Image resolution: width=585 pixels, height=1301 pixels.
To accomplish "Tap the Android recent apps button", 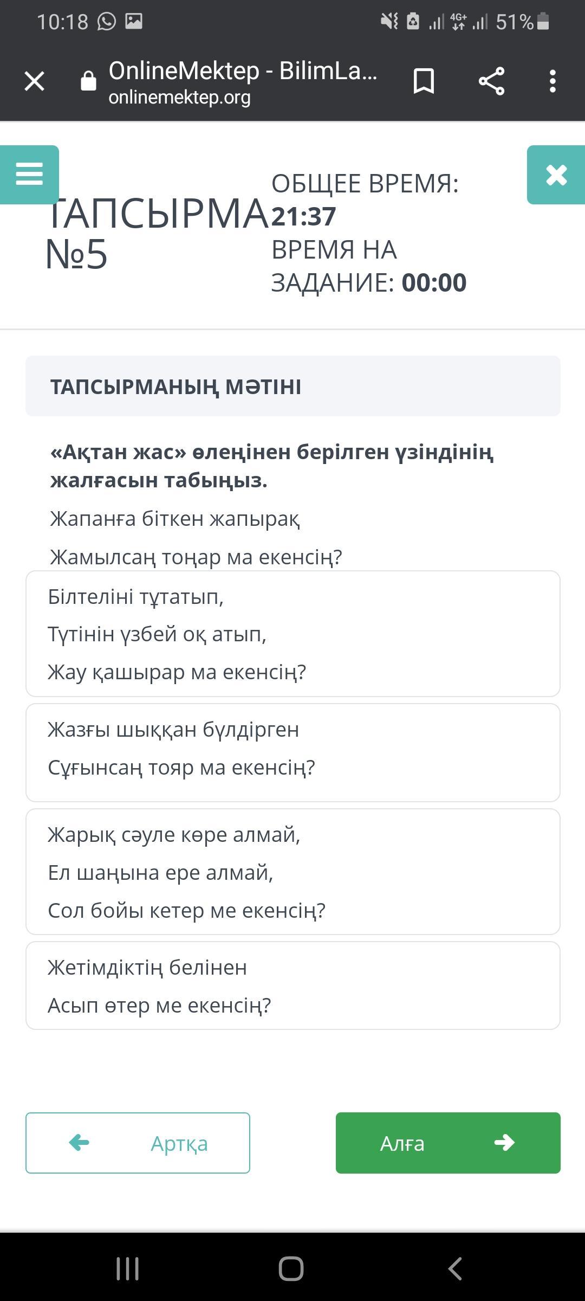I will (x=128, y=1268).
